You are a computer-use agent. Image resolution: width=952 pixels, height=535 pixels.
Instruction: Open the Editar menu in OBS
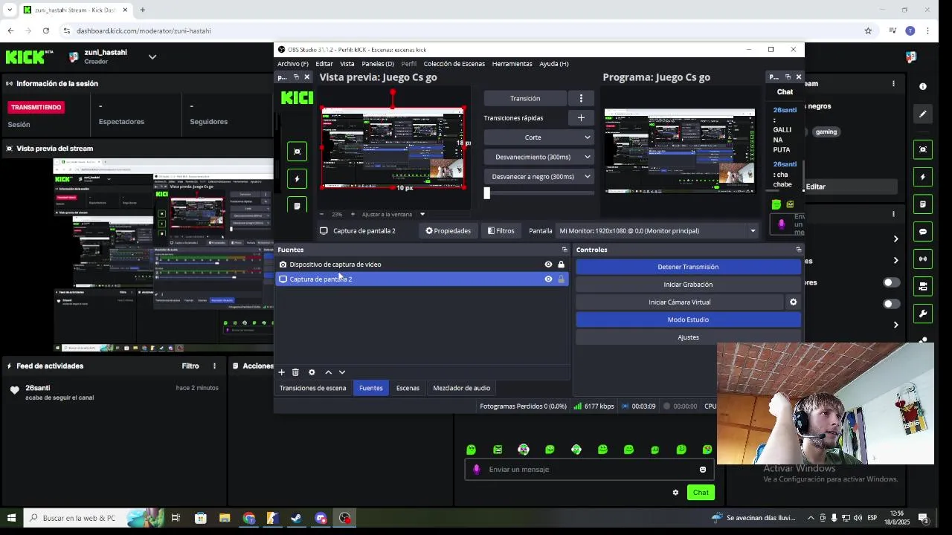point(324,64)
